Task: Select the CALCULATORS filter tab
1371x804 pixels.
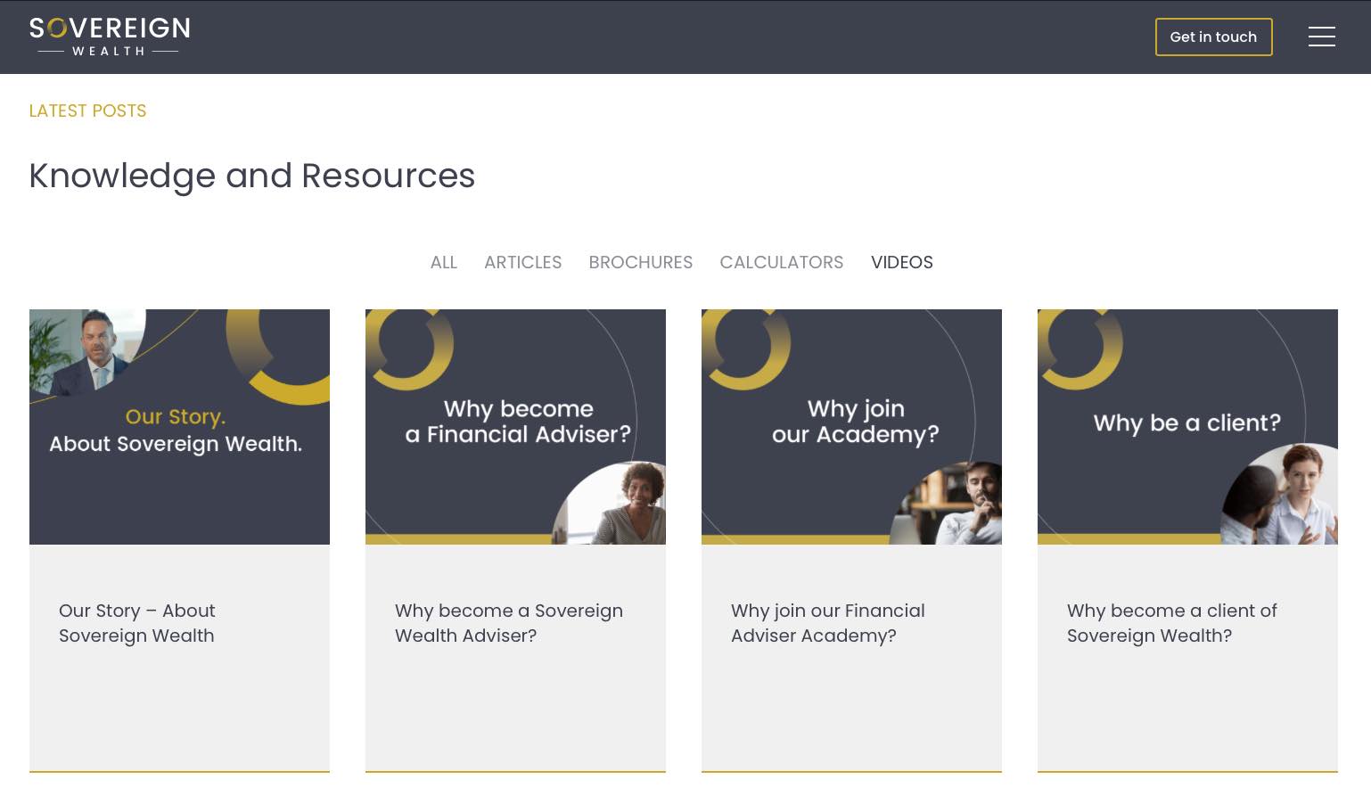Action: [781, 262]
